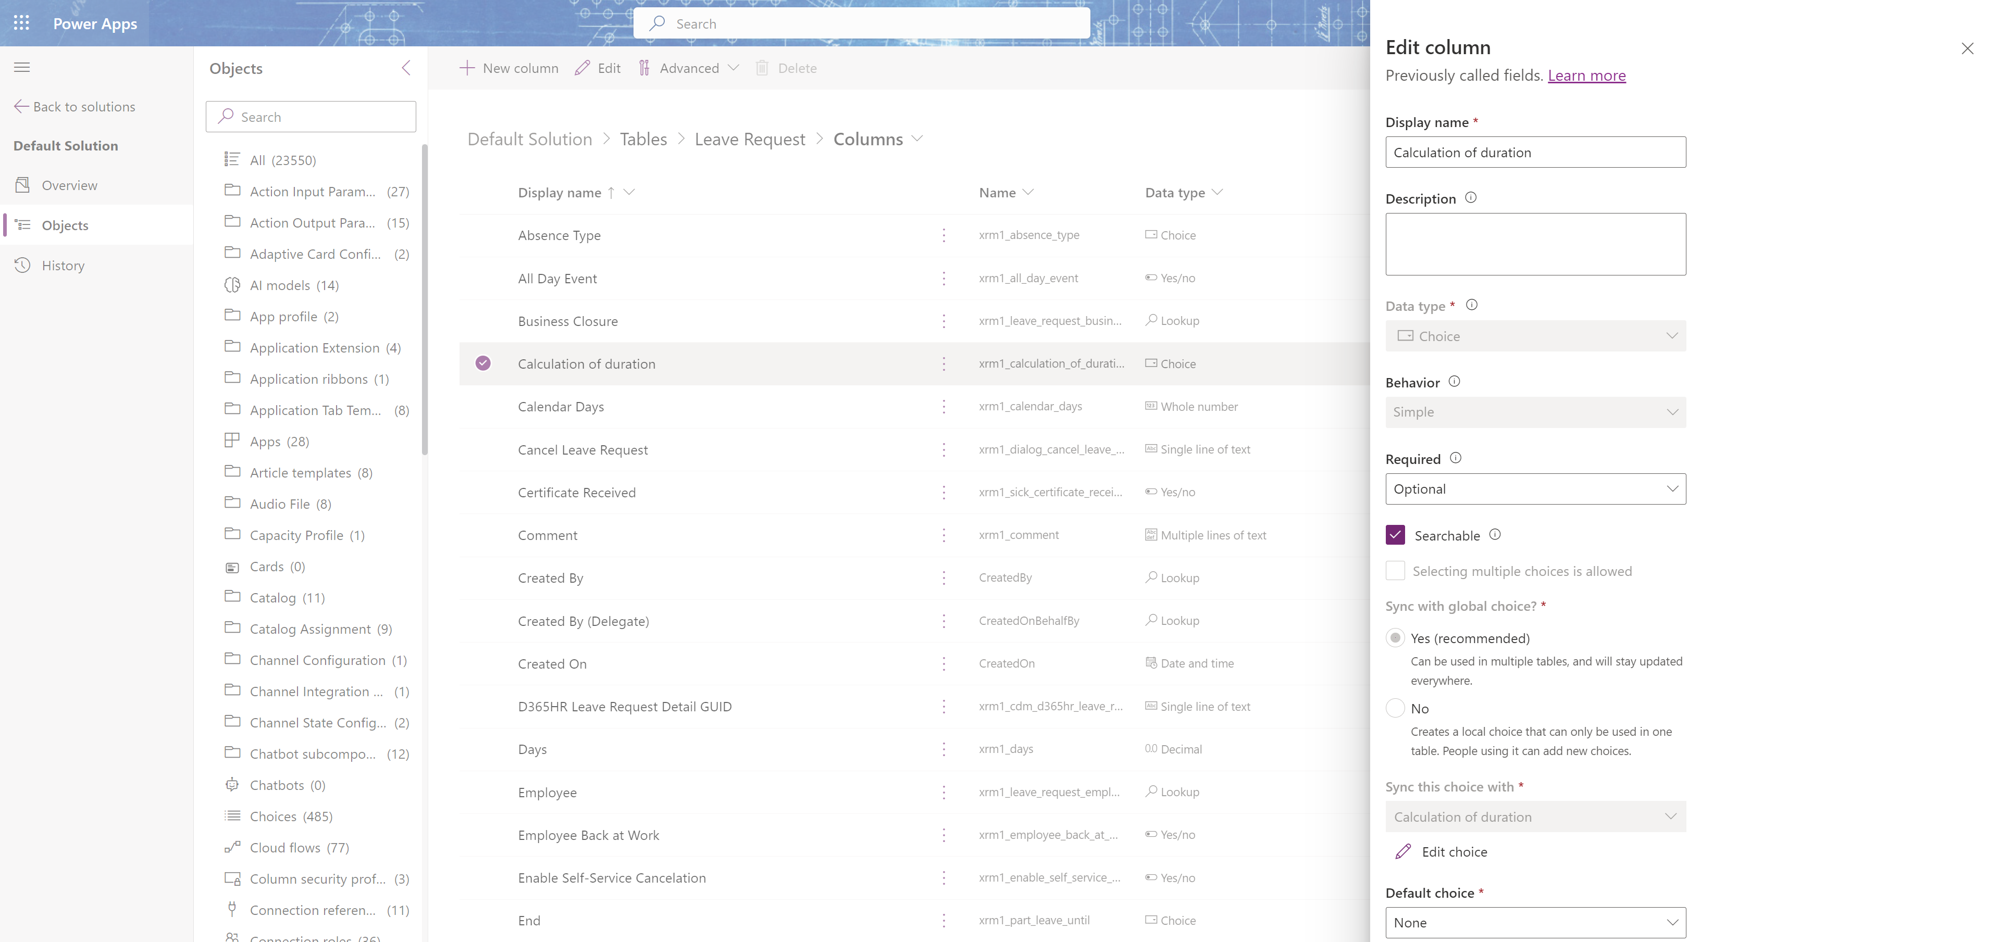Expand the Default choice dropdown
This screenshot has width=1999, height=942.
[1535, 922]
